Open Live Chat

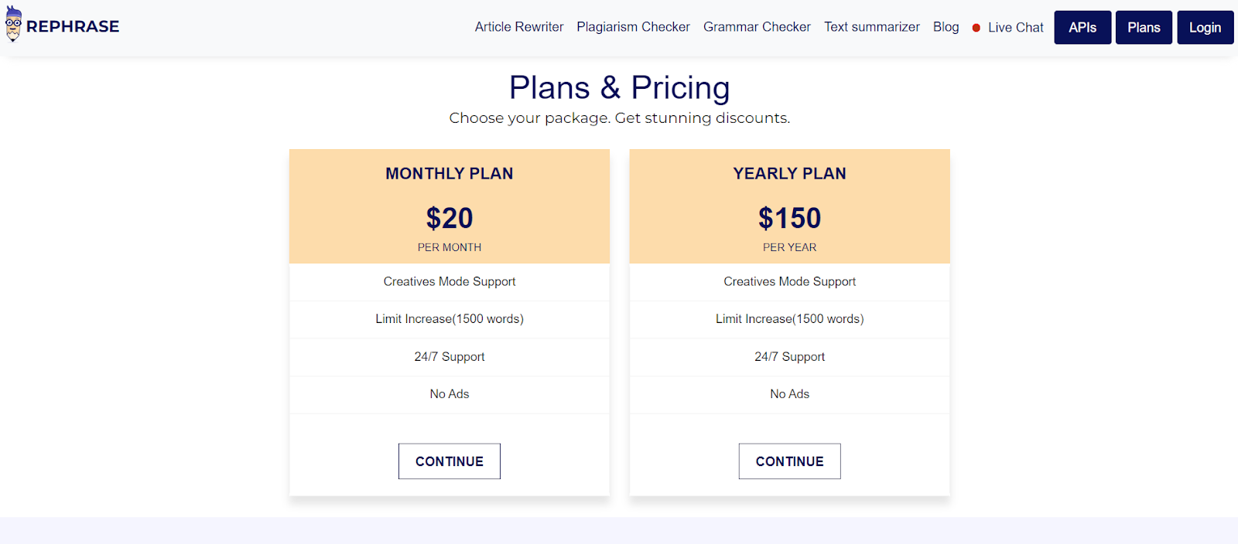pyautogui.click(x=1015, y=28)
